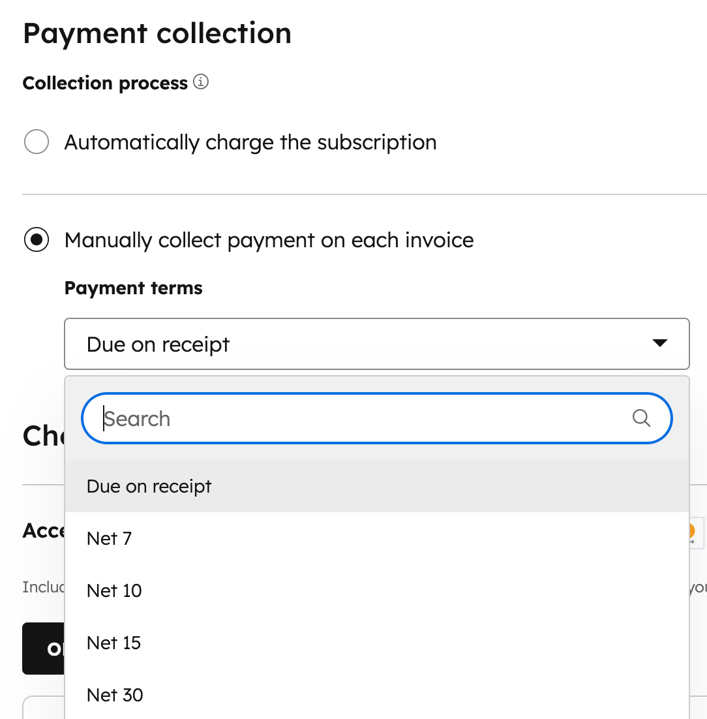Select Net 15 payment term
Image resolution: width=707 pixels, height=719 pixels.
click(113, 643)
